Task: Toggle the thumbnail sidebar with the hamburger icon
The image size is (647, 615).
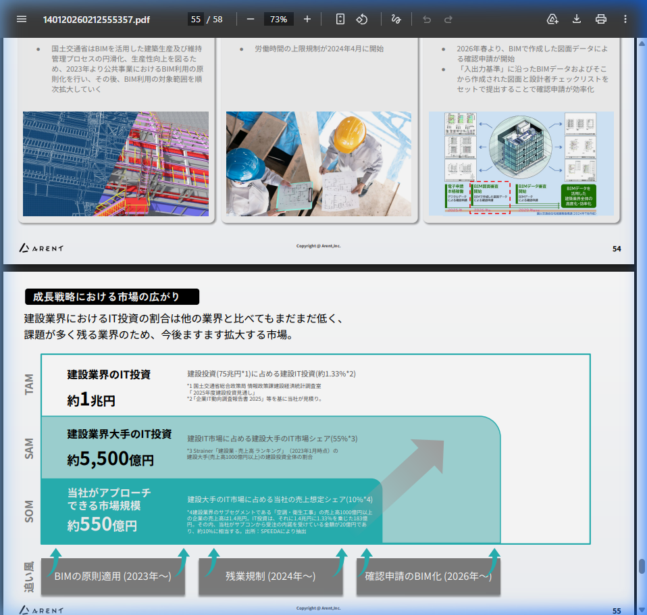Action: click(x=21, y=19)
